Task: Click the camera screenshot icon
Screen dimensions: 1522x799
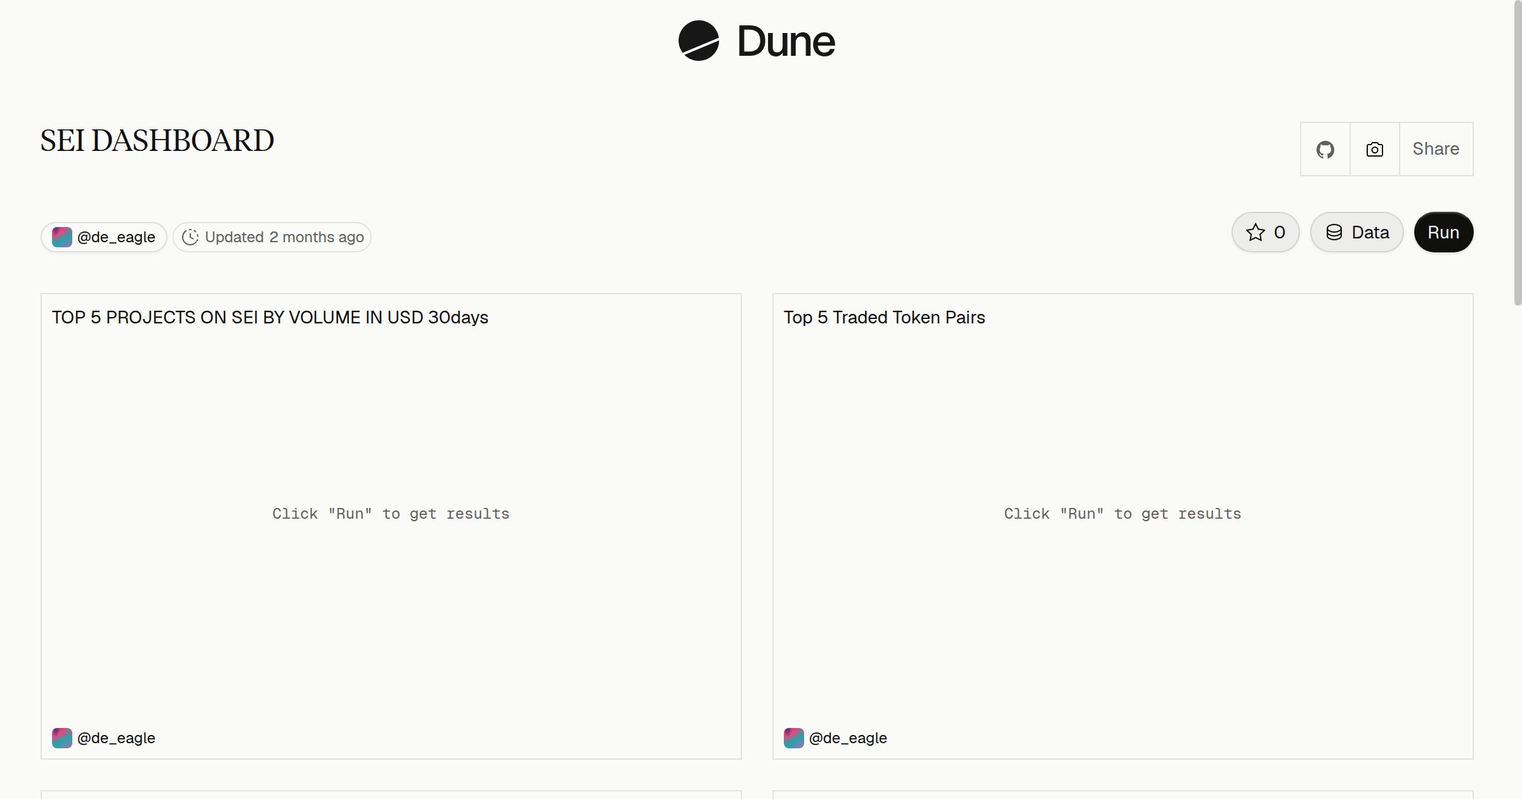Action: pyautogui.click(x=1374, y=149)
